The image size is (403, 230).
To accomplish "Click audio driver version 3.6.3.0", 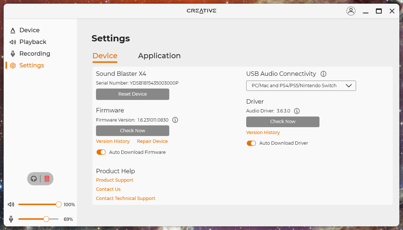I will coord(283,111).
